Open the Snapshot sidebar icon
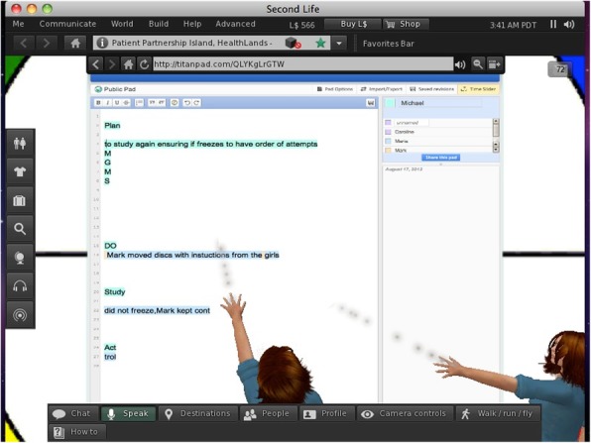Viewport: 591px width, 443px height. 20,258
